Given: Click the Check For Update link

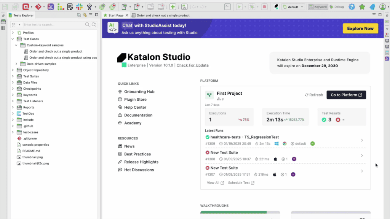Looking at the screenshot, I should pos(192,65).
